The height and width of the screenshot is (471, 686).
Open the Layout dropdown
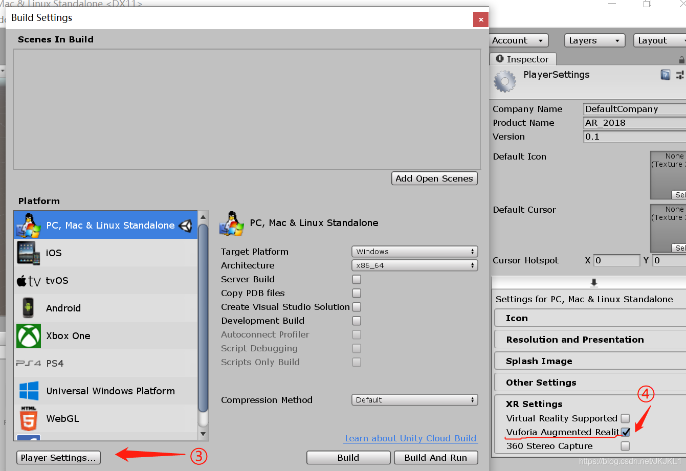pos(659,40)
